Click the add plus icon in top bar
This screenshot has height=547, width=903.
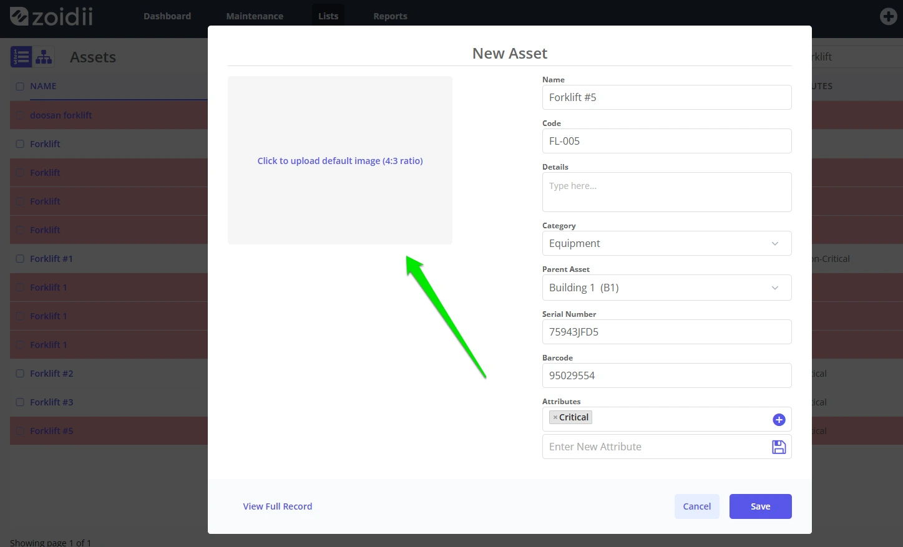[888, 16]
